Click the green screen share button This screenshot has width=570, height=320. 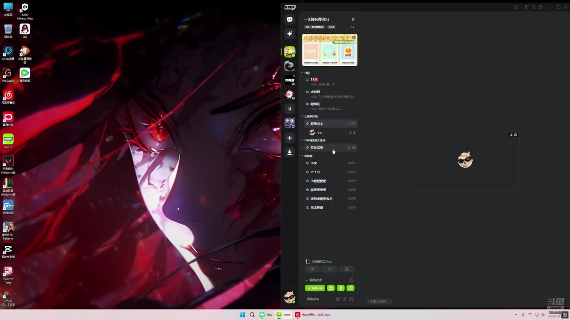pyautogui.click(x=315, y=288)
